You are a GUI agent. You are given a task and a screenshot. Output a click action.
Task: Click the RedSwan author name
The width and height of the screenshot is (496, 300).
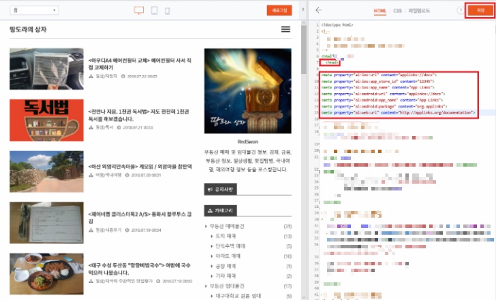pyautogui.click(x=248, y=141)
